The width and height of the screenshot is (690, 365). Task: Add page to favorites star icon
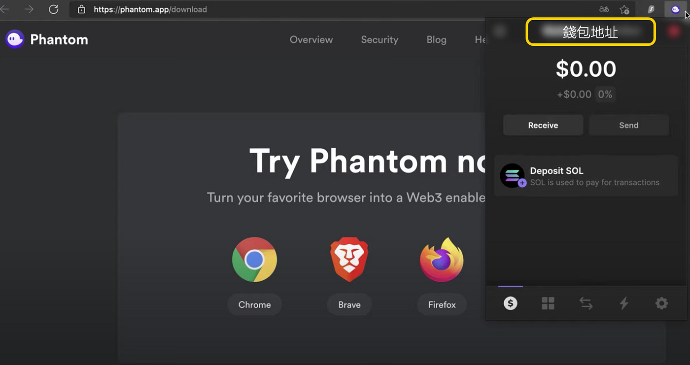tap(624, 9)
